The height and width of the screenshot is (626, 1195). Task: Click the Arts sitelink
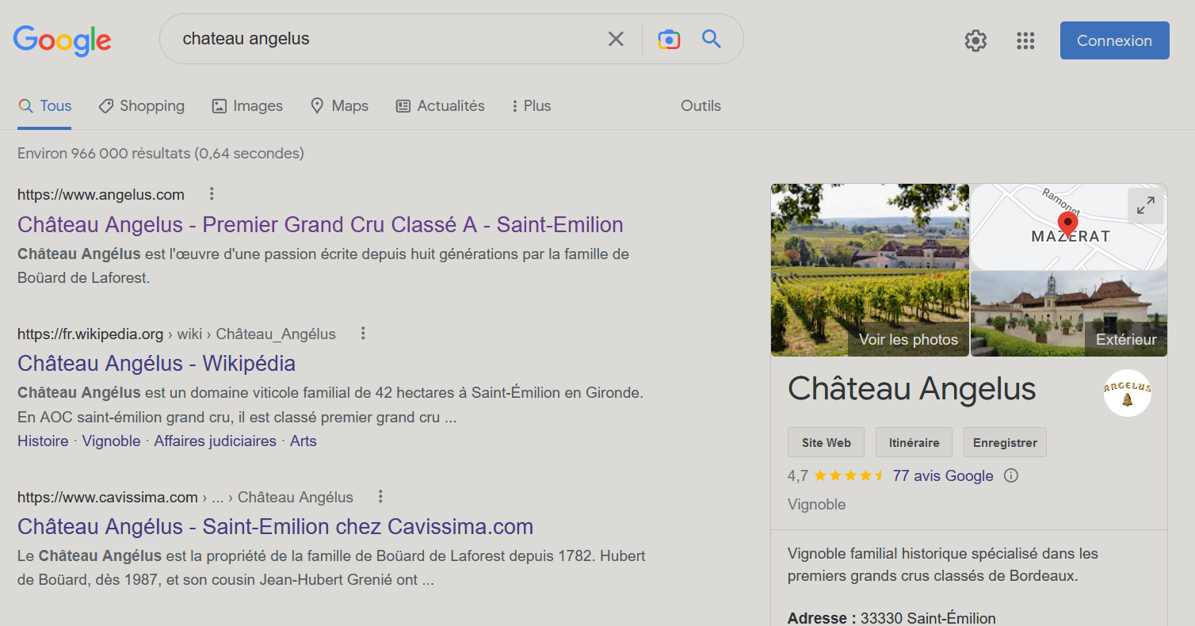(x=304, y=441)
